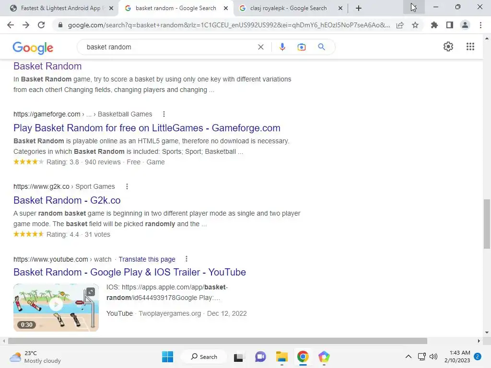Open Play Basket Random on LittleGames Gameforge link

pos(147,127)
